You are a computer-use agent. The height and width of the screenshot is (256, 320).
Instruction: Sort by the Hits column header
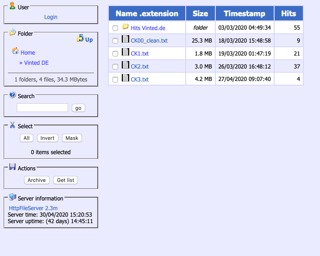[289, 13]
